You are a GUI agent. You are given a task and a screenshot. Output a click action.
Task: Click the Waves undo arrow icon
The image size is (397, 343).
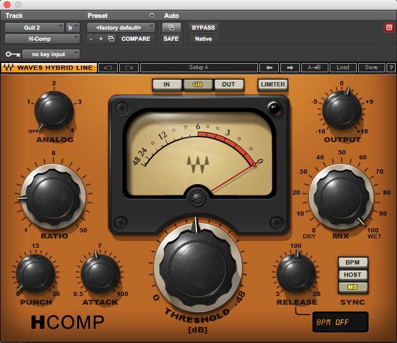(108, 68)
